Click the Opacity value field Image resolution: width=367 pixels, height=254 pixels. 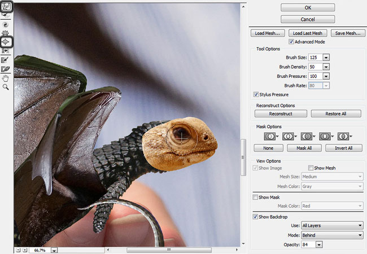tap(308, 244)
